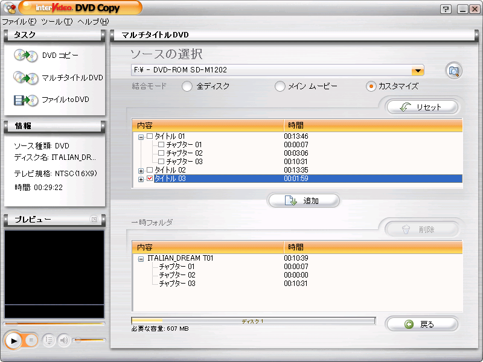The image size is (483, 362).
Task: Click the browse source folder magnifier icon
Action: click(454, 71)
